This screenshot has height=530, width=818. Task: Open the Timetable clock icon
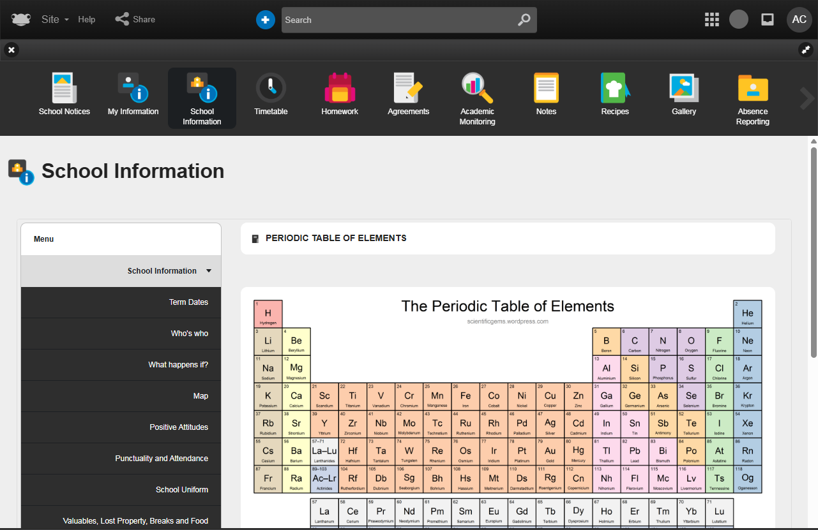[x=271, y=88]
